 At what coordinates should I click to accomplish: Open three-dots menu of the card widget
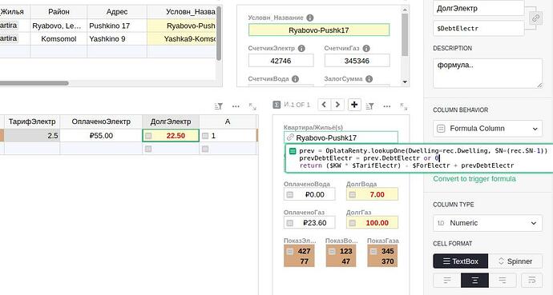click(x=387, y=106)
